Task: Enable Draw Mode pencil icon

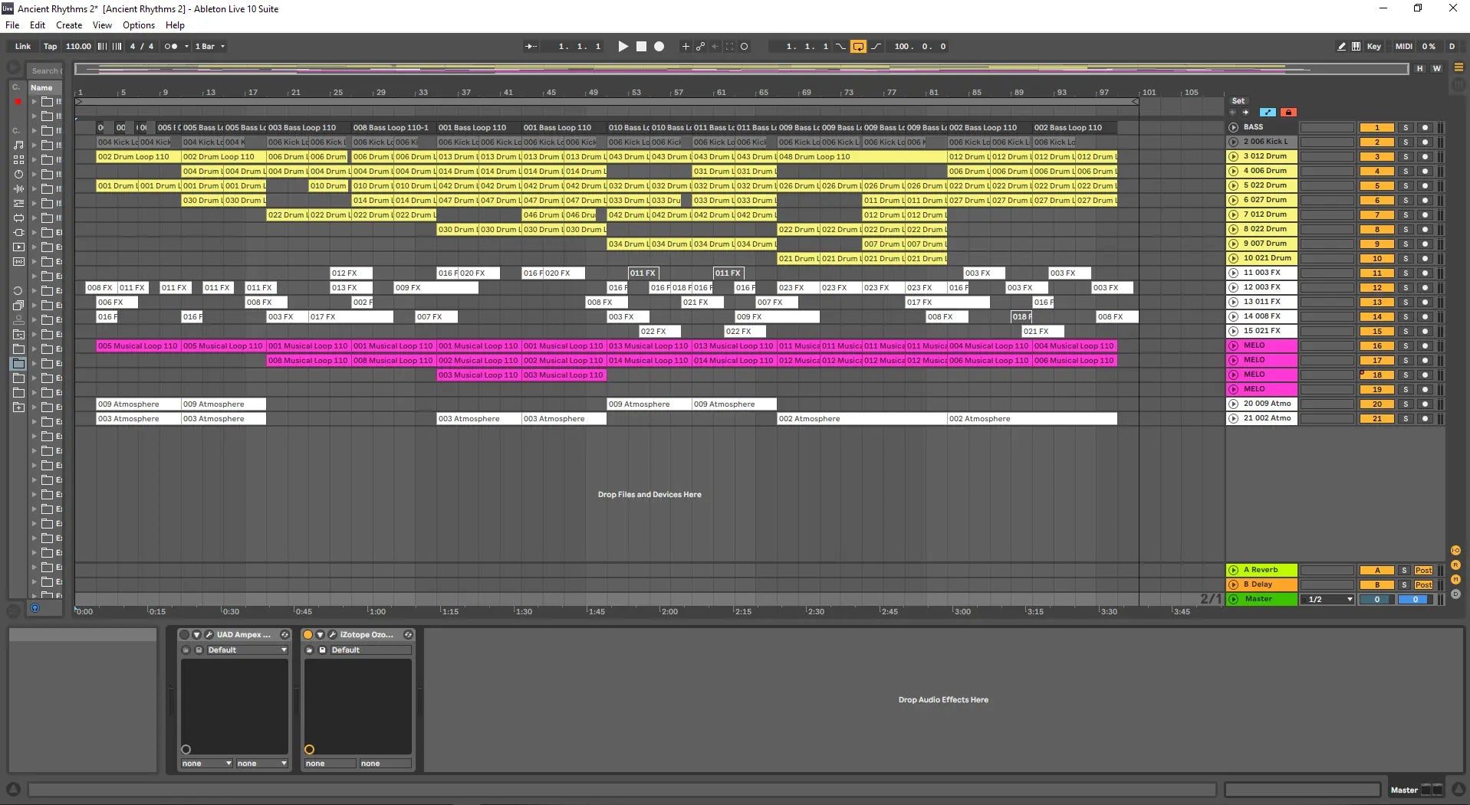Action: pos(1340,47)
